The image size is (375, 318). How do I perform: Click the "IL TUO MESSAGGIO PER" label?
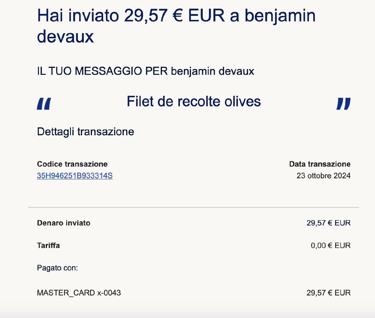coord(102,71)
